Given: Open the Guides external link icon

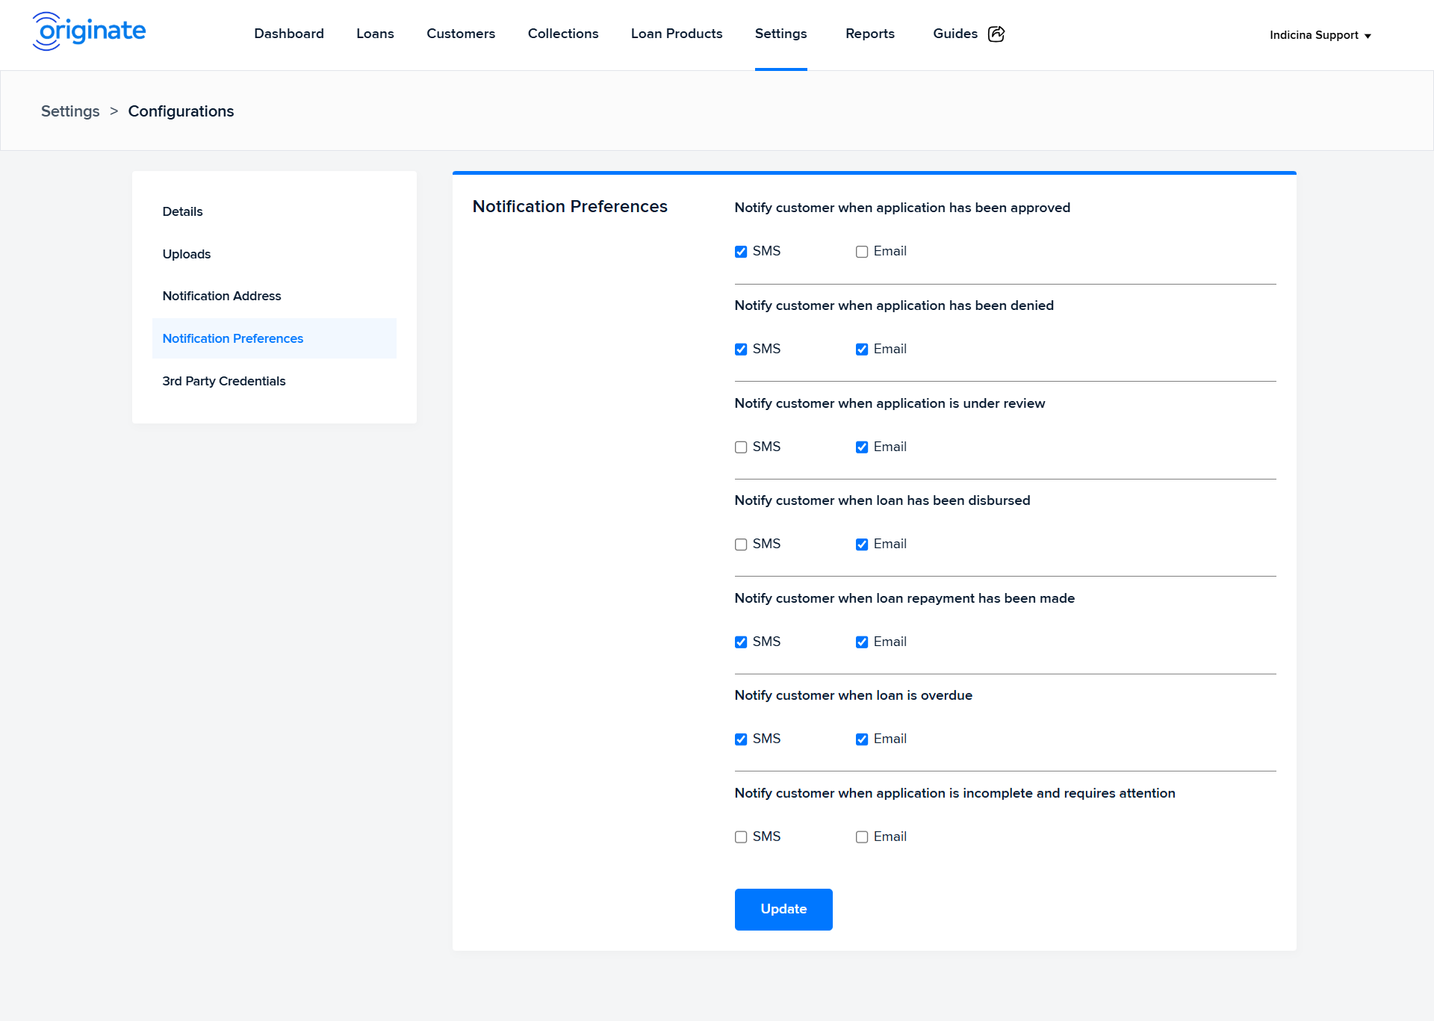Looking at the screenshot, I should point(996,34).
